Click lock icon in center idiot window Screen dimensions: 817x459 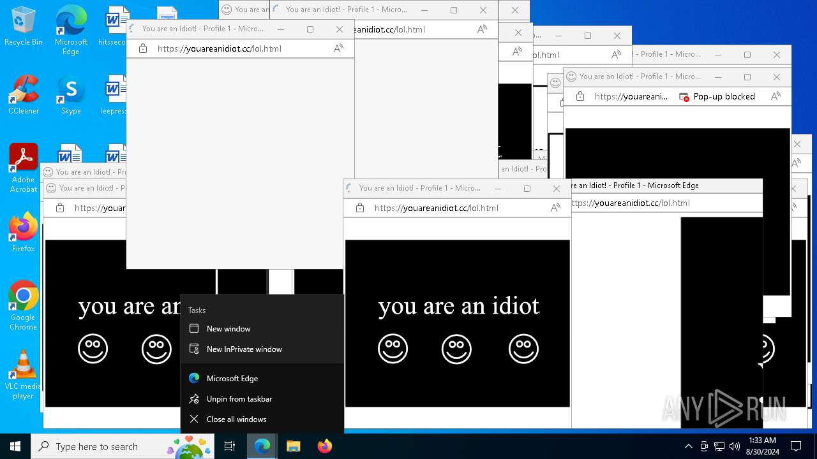tap(360, 208)
